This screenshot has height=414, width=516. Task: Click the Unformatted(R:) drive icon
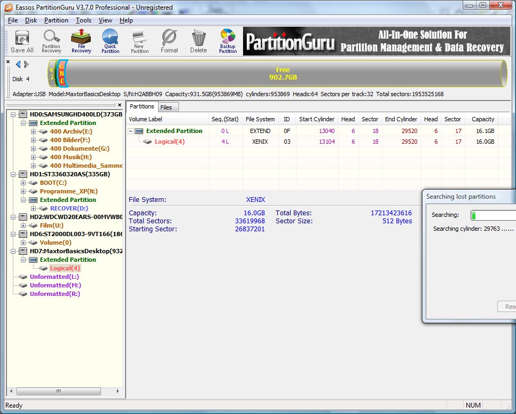[x=23, y=294]
